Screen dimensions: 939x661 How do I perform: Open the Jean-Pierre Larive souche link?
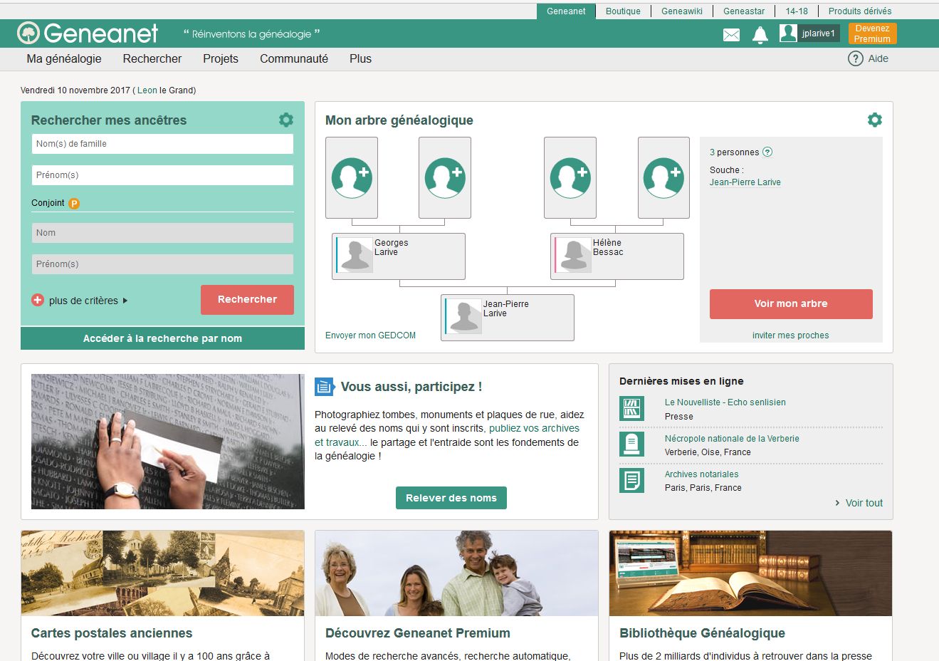coord(745,182)
